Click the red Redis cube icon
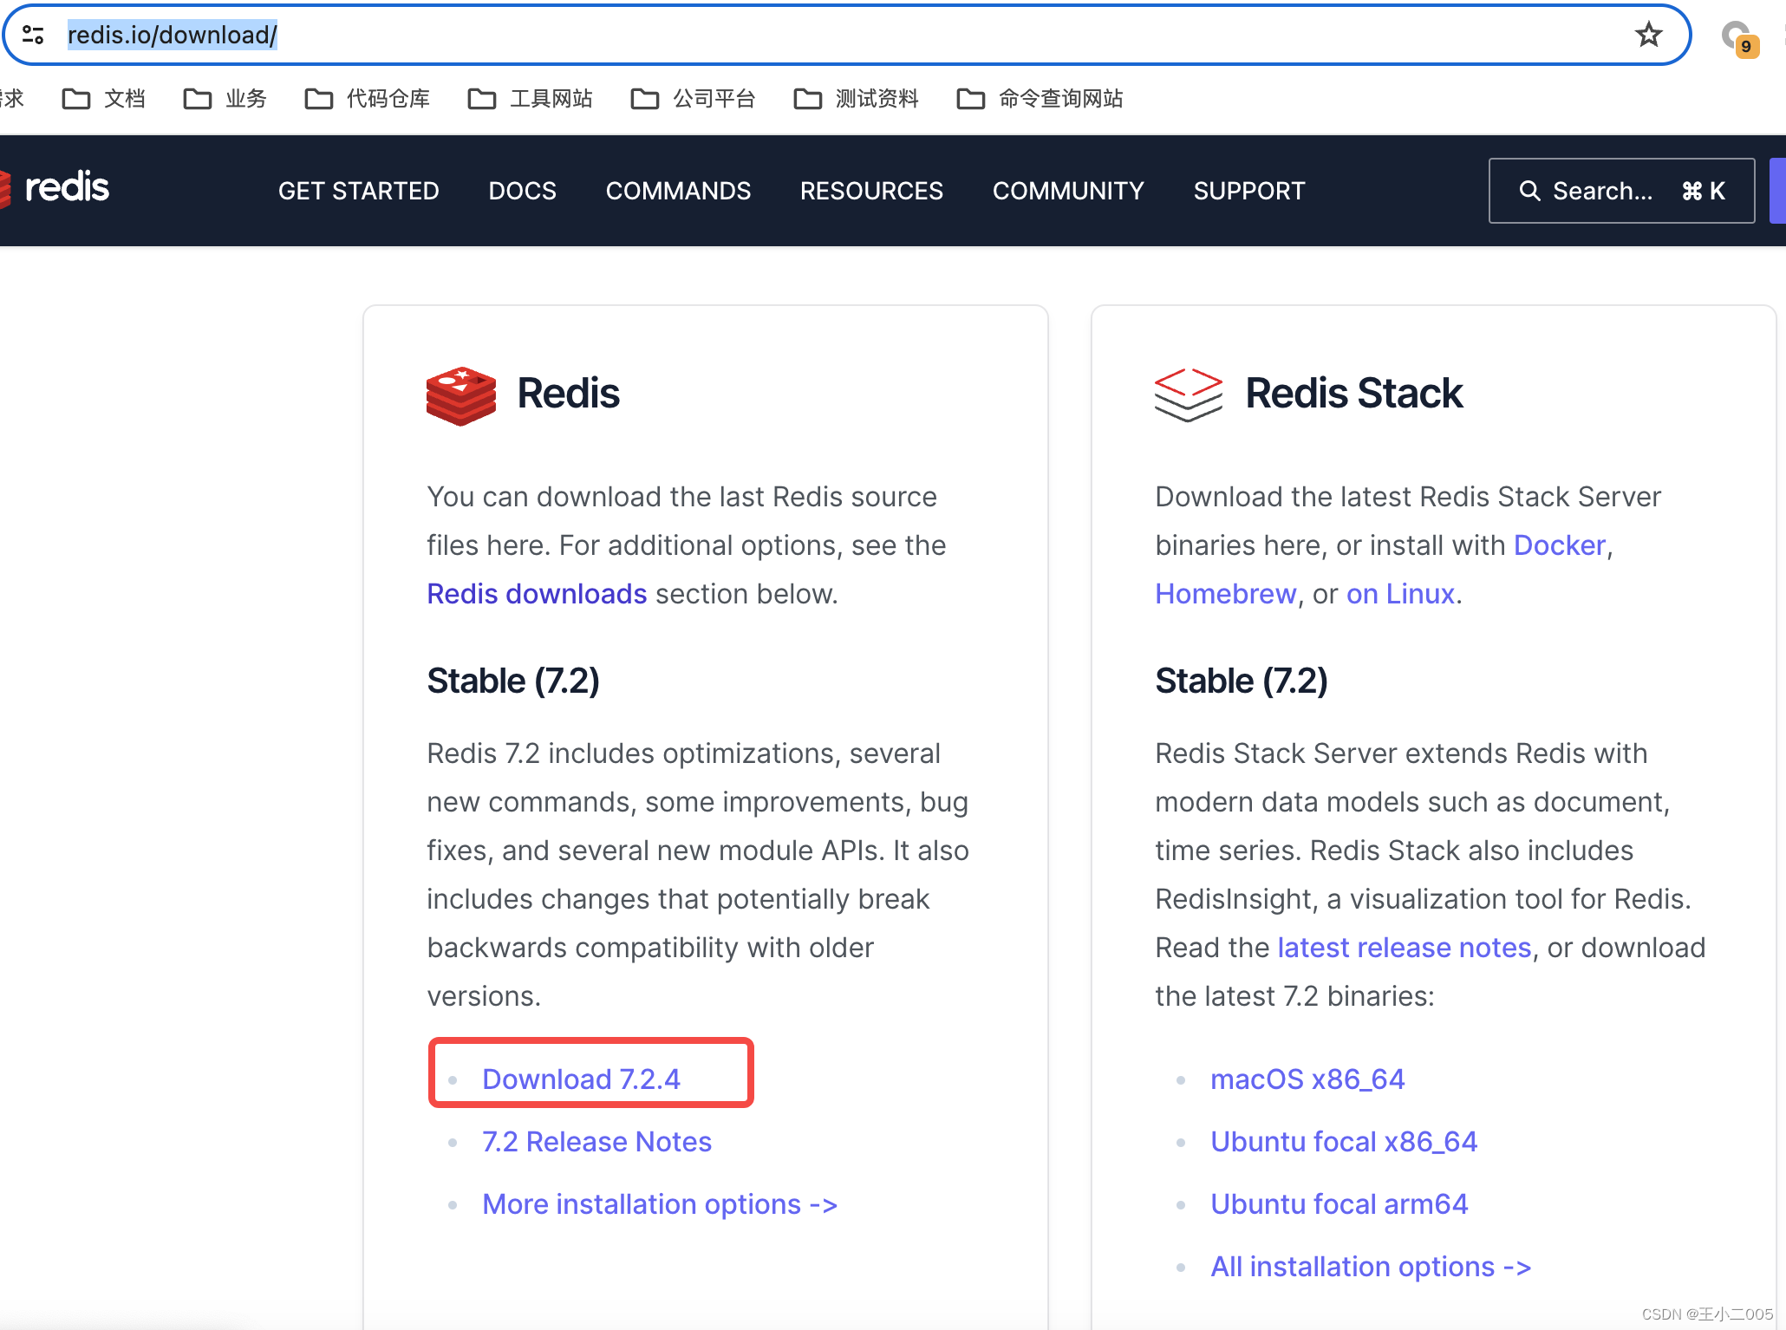Screen dimensions: 1786x1330 pyautogui.click(x=460, y=394)
